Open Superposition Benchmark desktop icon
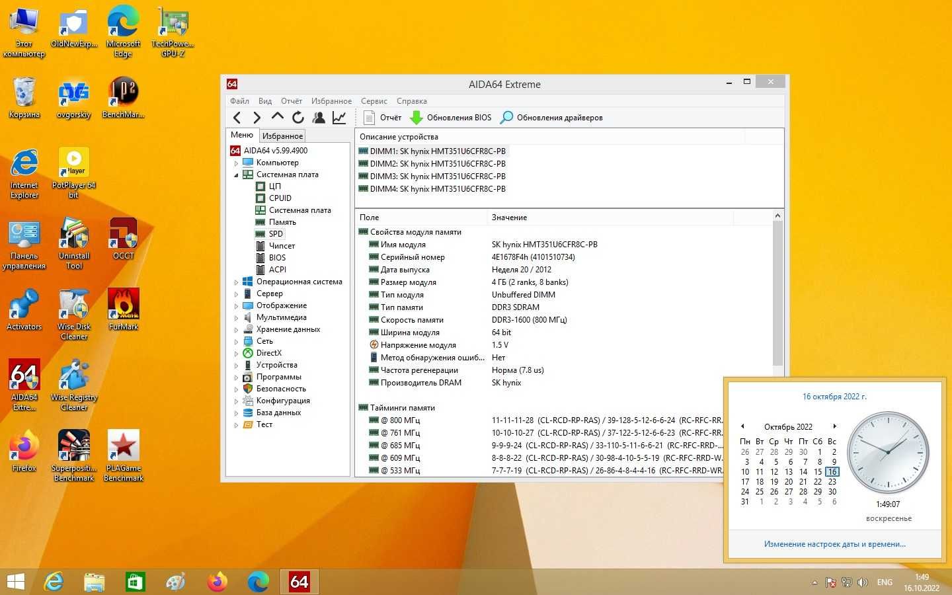This screenshot has width=952, height=595. 74,456
